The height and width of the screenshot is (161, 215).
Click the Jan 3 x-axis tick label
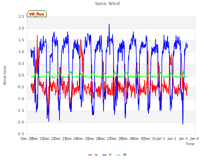[183, 139]
